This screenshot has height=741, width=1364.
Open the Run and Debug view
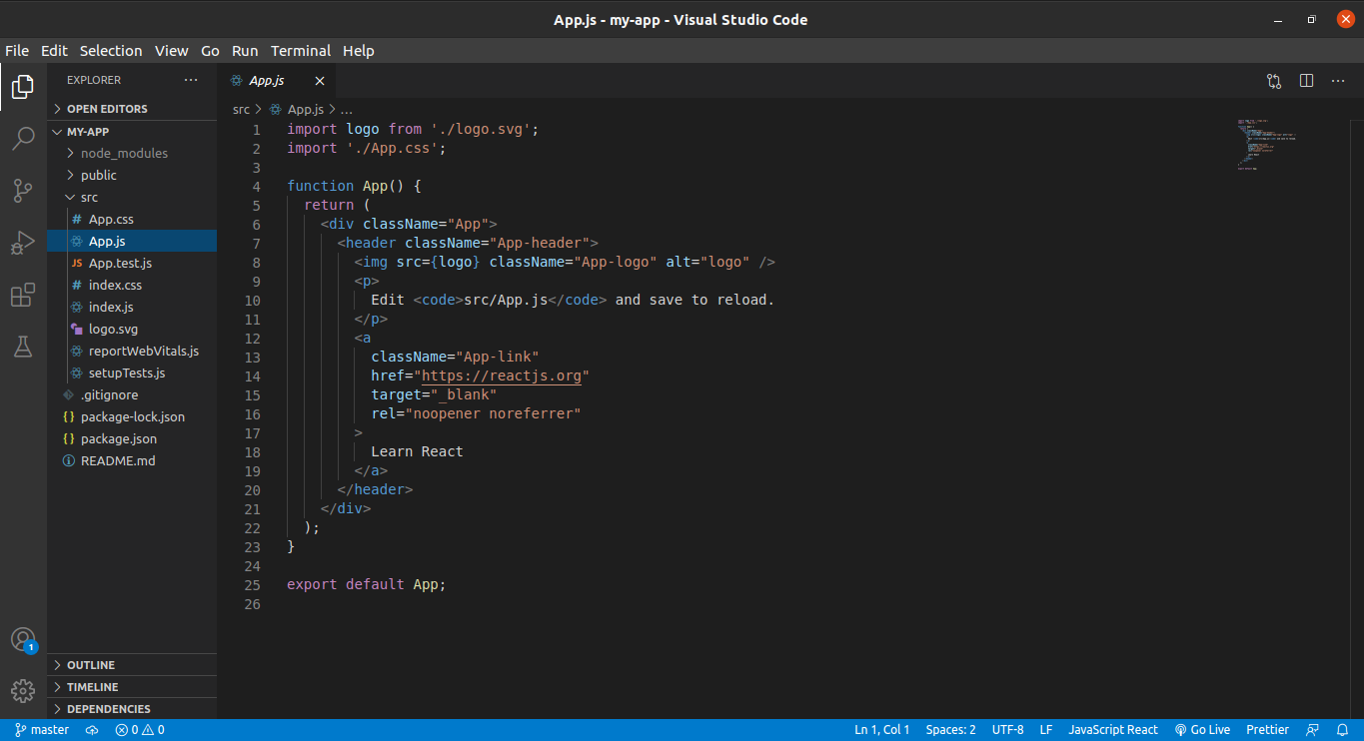(x=23, y=243)
